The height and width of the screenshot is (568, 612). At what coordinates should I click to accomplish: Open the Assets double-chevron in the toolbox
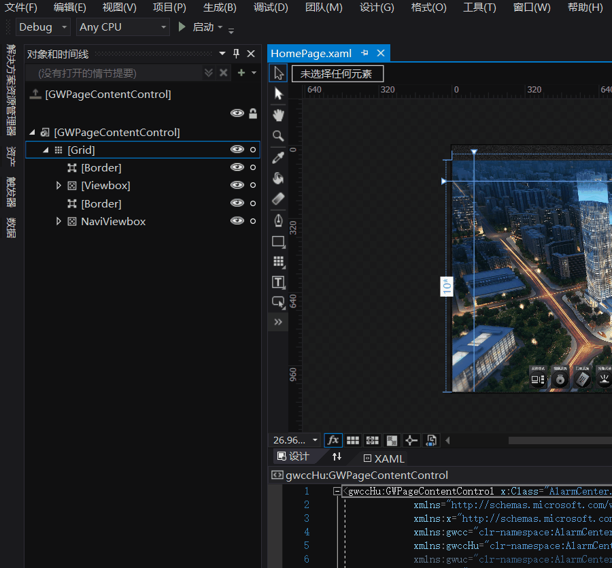[x=278, y=322]
